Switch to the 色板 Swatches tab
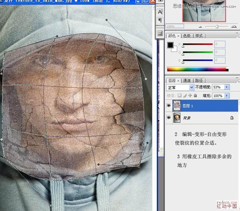Viewport: 240px width, 211px height. [x=187, y=36]
